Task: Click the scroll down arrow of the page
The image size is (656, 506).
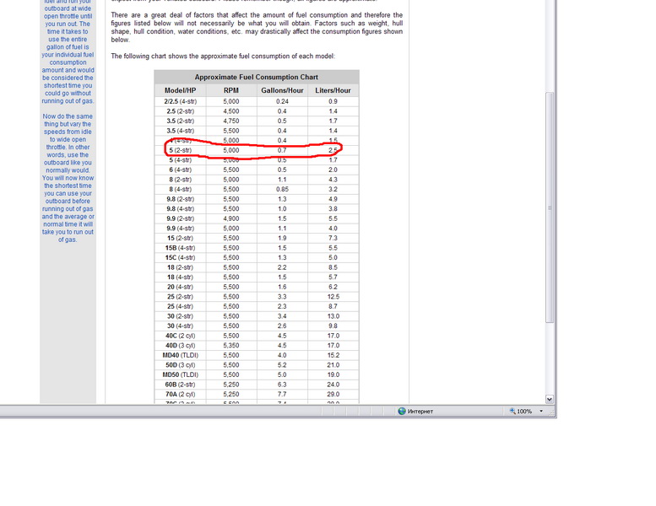Action: pyautogui.click(x=550, y=399)
